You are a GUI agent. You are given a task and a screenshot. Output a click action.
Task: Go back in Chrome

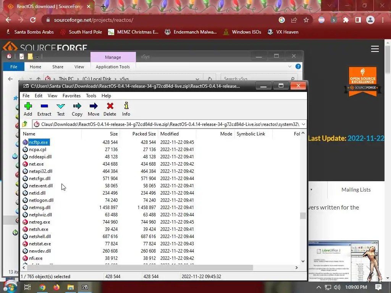8,20
